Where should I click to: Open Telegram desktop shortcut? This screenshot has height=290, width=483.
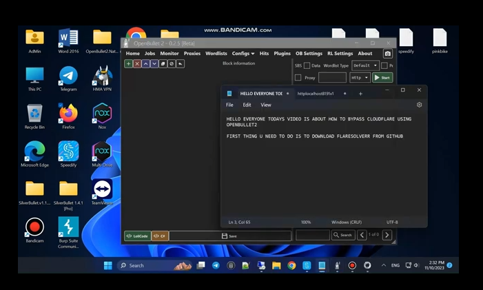(x=68, y=79)
